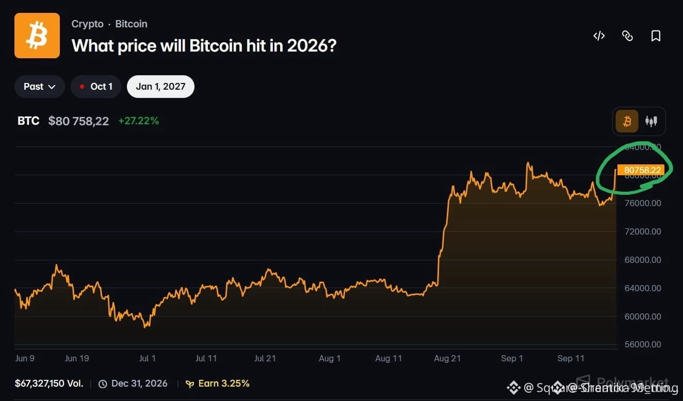Switch to Bitcoin line chart view
This screenshot has height=401, width=683.
[x=627, y=121]
